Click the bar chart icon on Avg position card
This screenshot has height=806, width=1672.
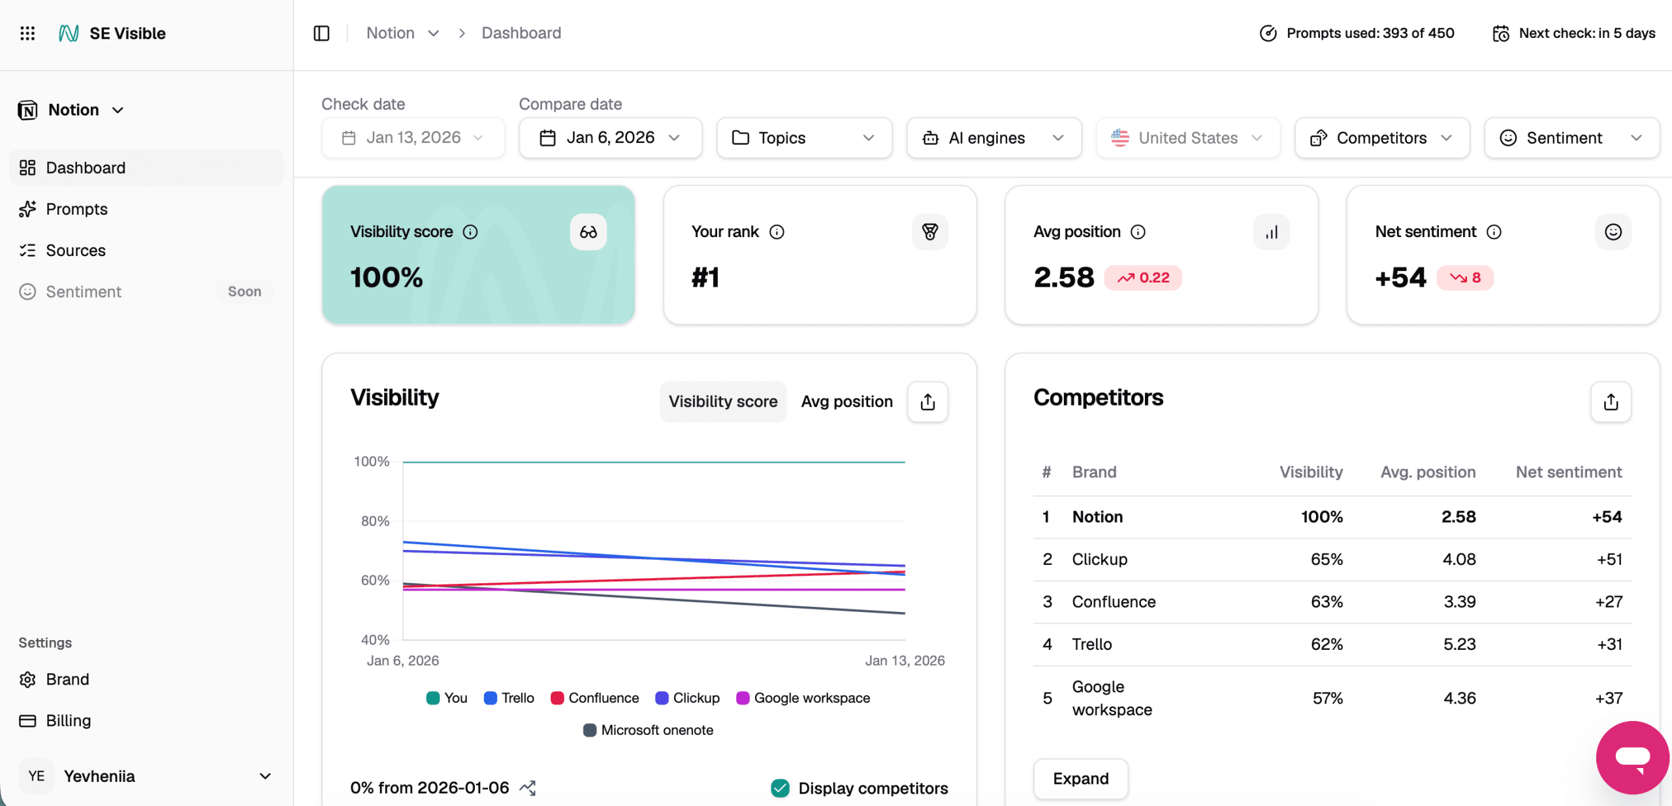[1271, 232]
